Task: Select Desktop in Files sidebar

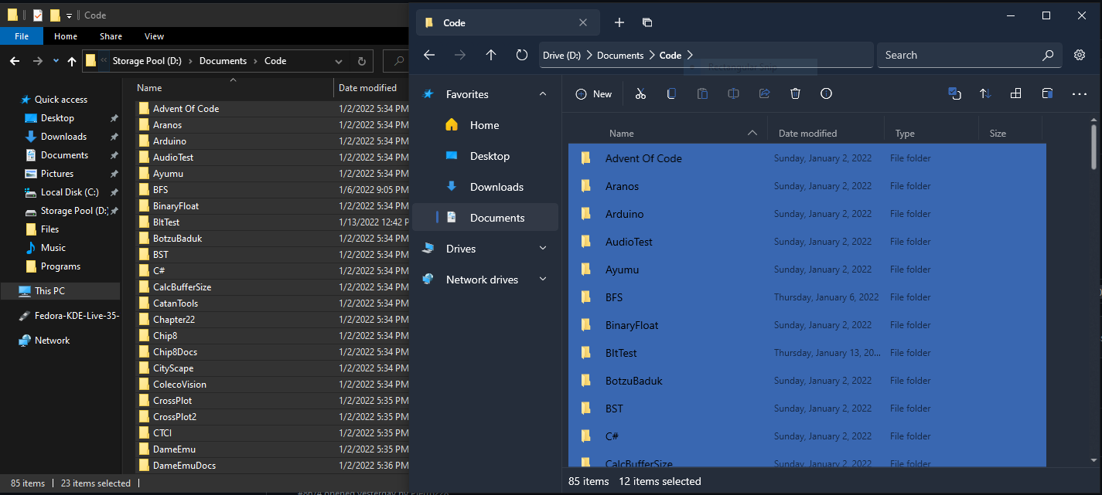Action: pyautogui.click(x=485, y=156)
